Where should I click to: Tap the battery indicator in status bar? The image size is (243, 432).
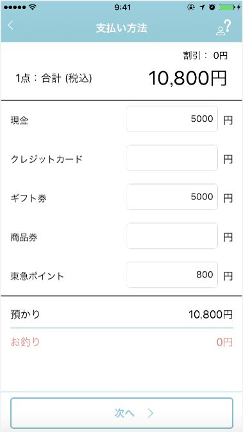[228, 8]
